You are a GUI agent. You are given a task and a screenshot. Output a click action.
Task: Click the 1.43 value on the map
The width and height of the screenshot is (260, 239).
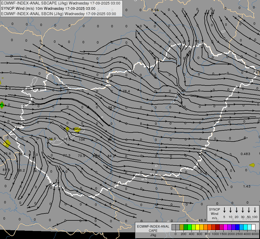tap(247, 186)
